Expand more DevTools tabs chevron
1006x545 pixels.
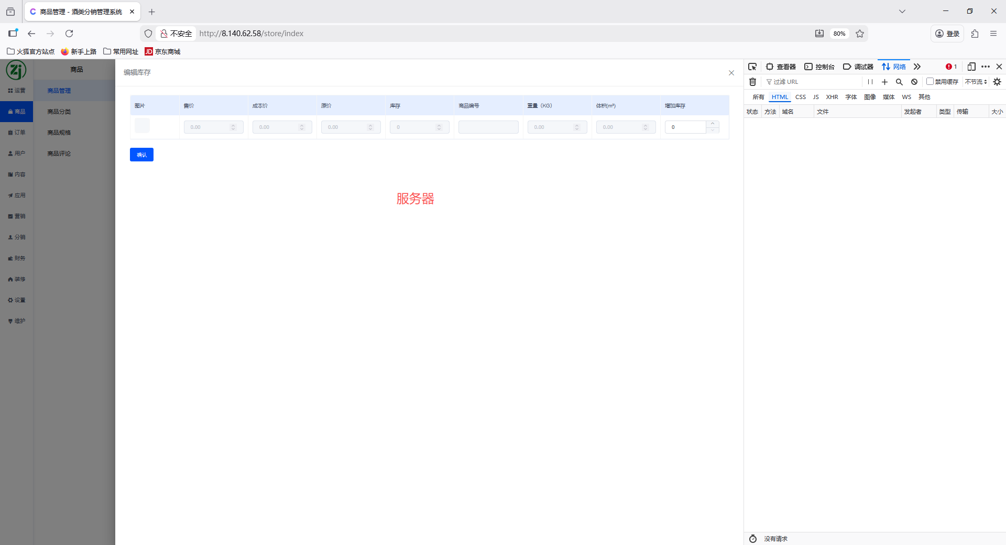click(x=917, y=67)
